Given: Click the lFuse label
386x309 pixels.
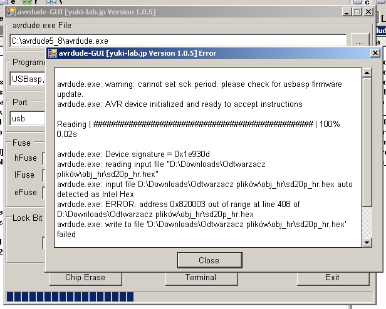Looking at the screenshot, I should 24,175.
